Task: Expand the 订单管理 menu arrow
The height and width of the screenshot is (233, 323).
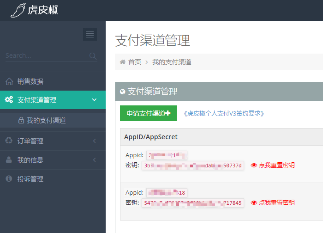Action: pos(94,141)
